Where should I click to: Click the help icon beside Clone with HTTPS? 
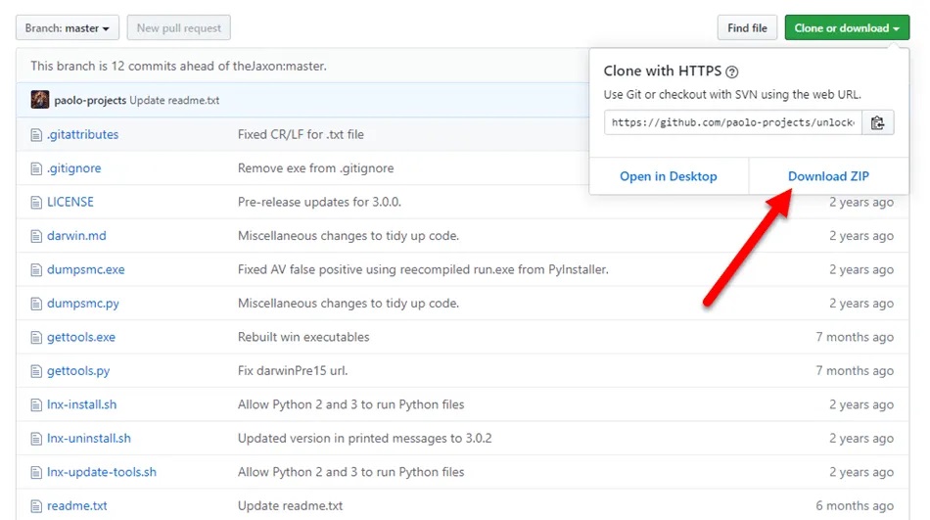[732, 71]
